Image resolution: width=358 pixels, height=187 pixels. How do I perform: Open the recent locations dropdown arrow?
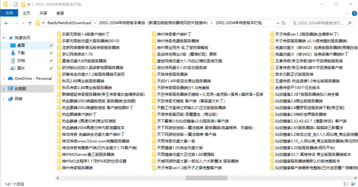coord(24,23)
